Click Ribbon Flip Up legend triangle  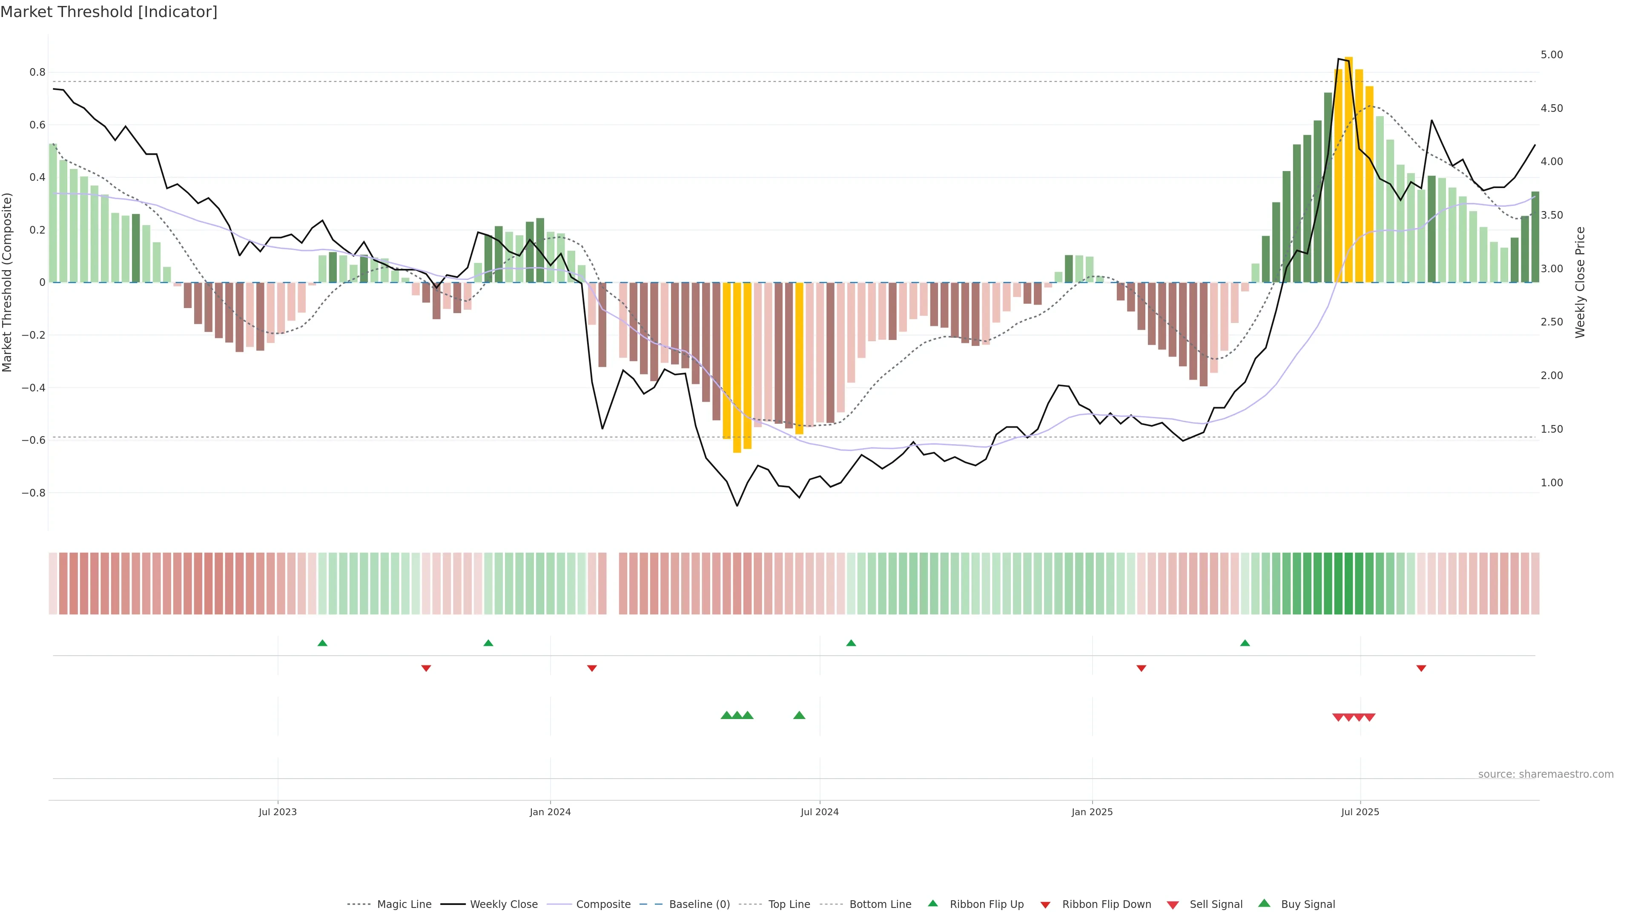(x=932, y=903)
